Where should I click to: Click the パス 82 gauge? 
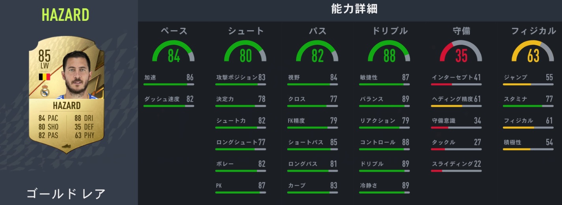point(317,53)
